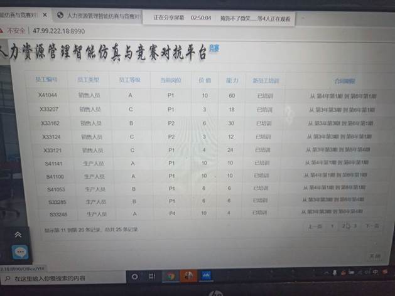Open Task View in the taskbar
This screenshot has height=296, width=395.
[x=152, y=276]
